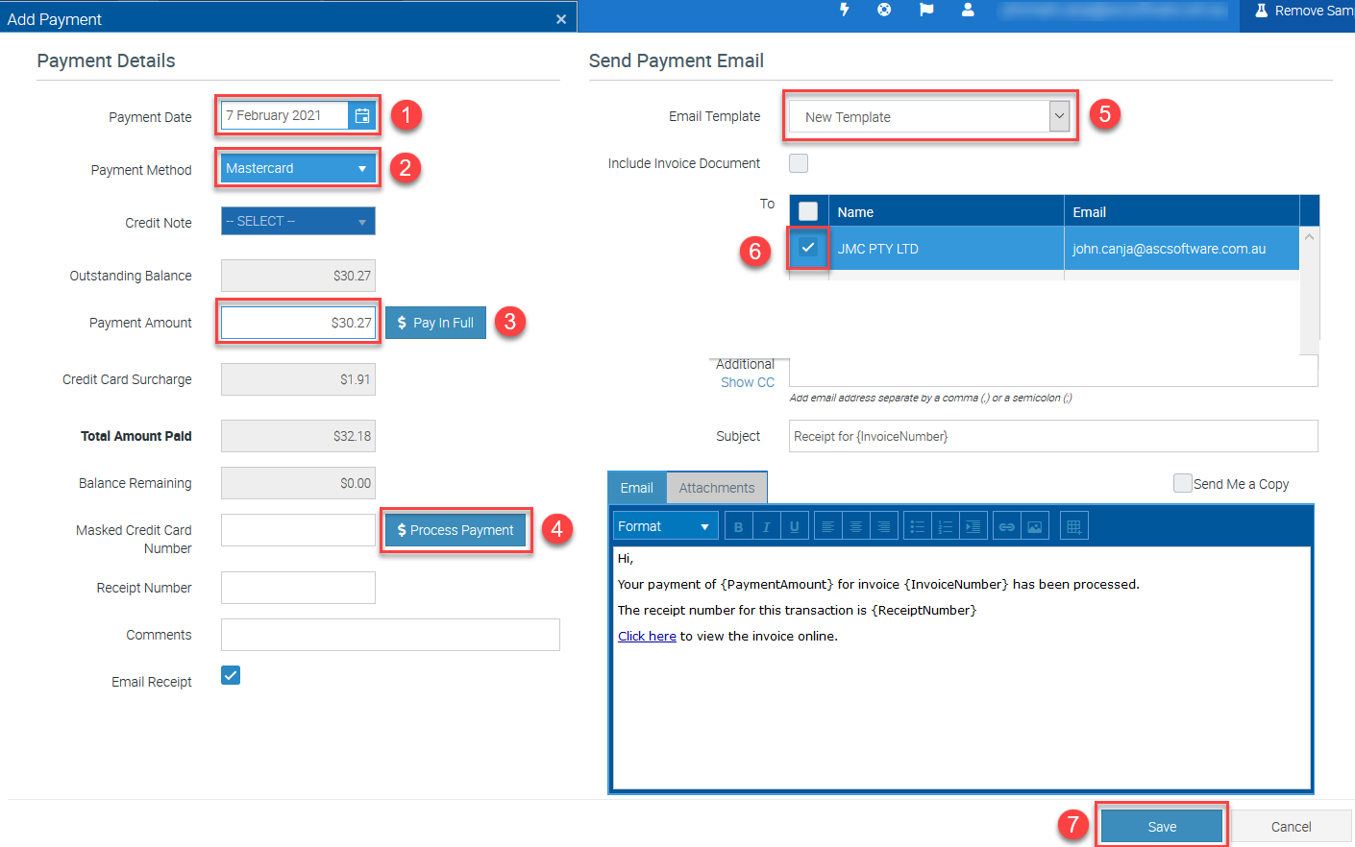
Task: Select the bulleted list icon
Action: point(918,527)
